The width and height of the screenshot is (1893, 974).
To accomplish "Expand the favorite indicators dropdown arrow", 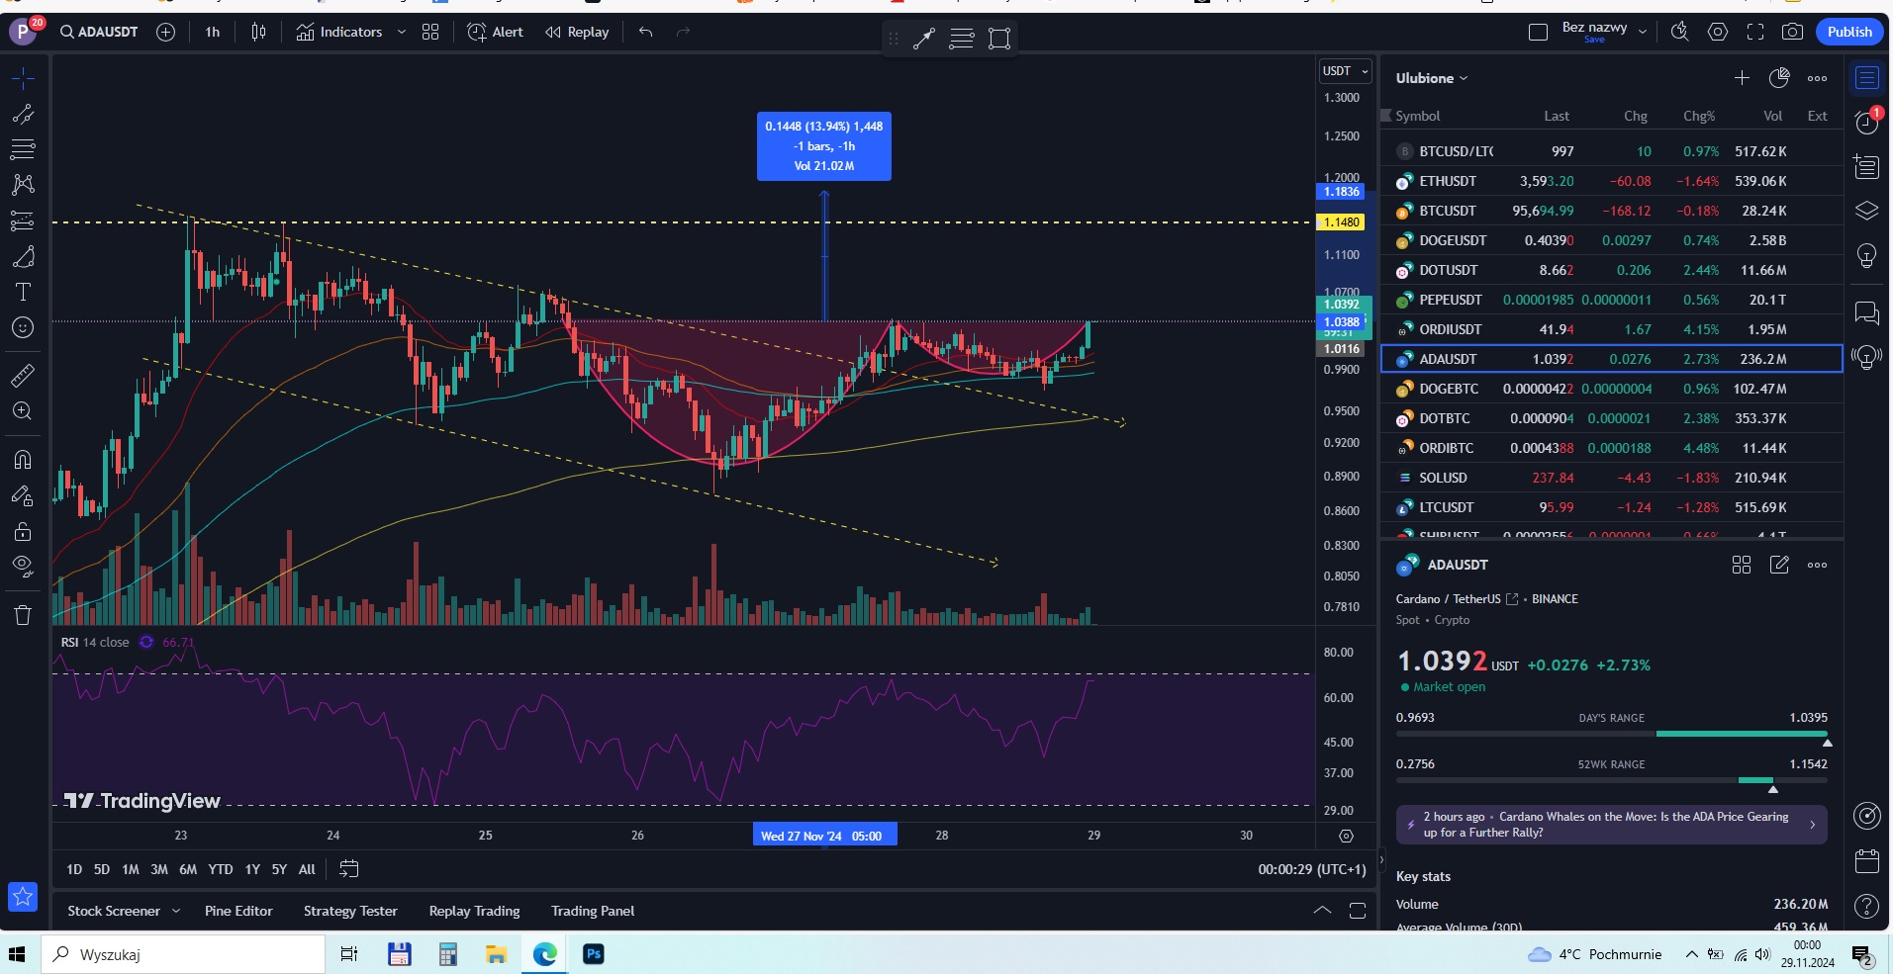I will point(401,32).
